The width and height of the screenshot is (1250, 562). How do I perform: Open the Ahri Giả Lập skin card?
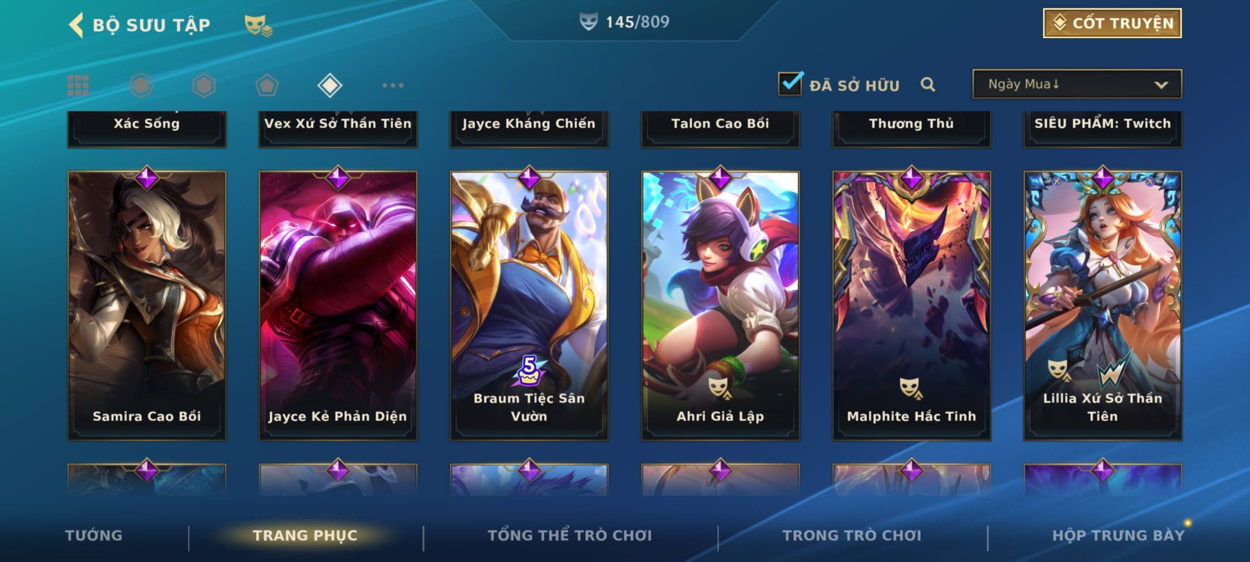[x=720, y=306]
